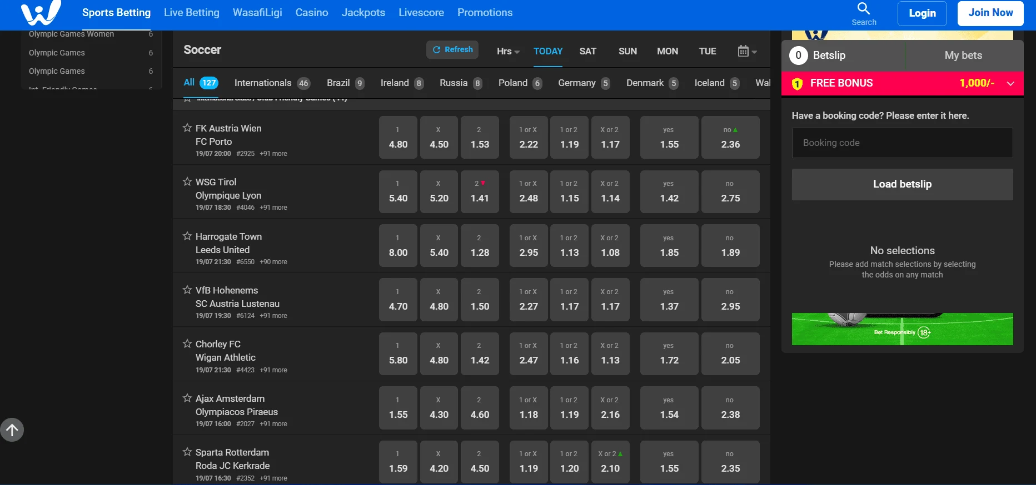
Task: Open +90 more markets for Harrogate Town
Action: pos(273,262)
